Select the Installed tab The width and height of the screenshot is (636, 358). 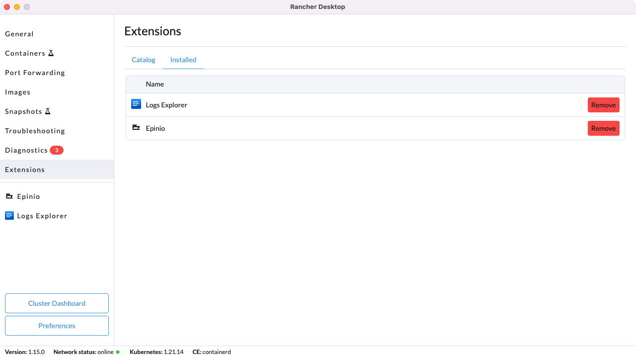click(183, 60)
